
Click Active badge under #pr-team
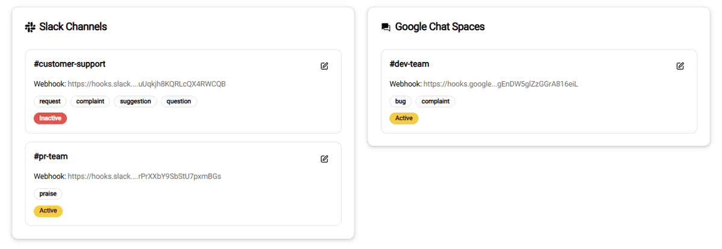[x=48, y=211]
